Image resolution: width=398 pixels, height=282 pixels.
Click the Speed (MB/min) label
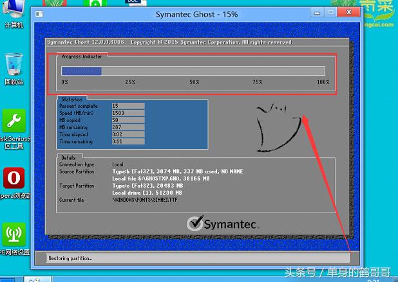point(77,113)
